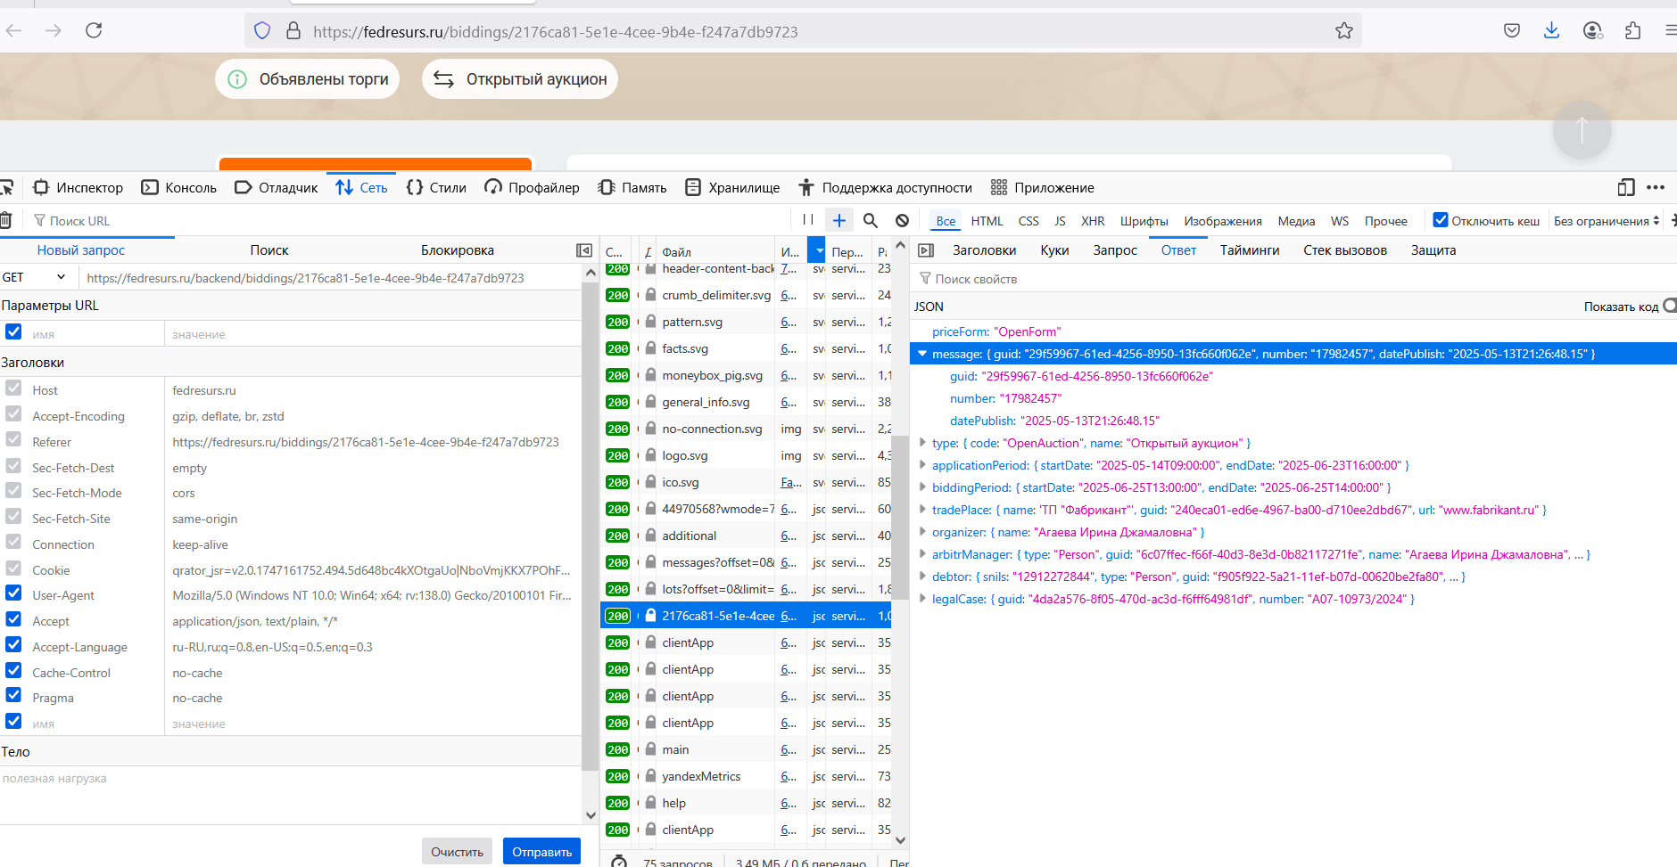Click the clear network log trash icon
This screenshot has width=1677, height=867.
pos(5,220)
